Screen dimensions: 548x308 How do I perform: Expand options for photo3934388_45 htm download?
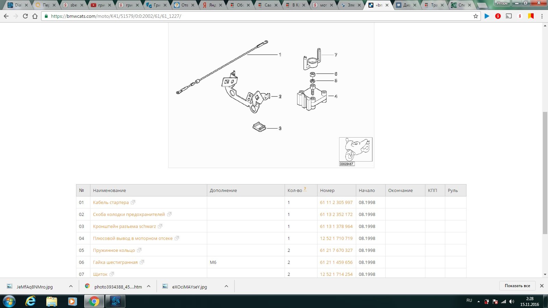(x=149, y=286)
